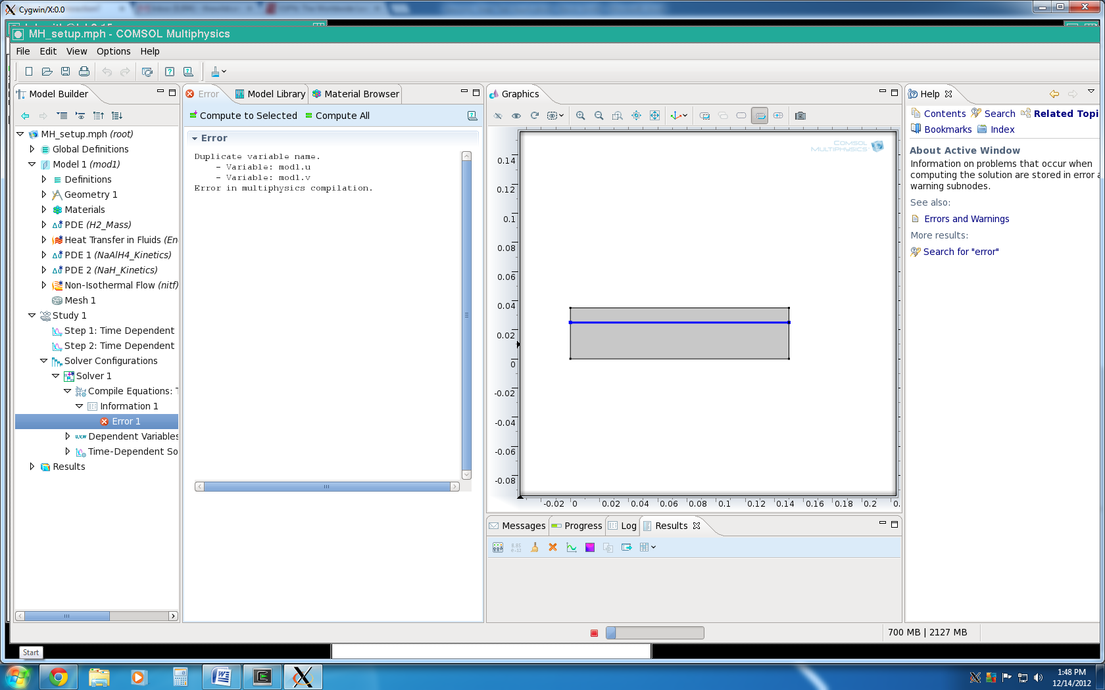
Task: Switch to the Messages tab
Action: click(x=518, y=526)
